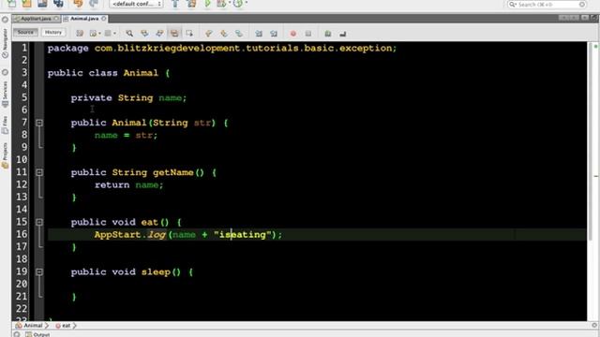The image size is (600, 337).
Task: Click inside the Search field
Action: (x=547, y=4)
